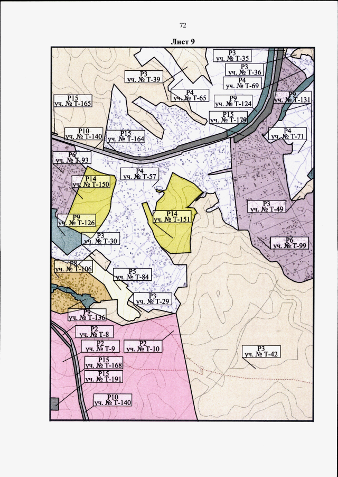The height and width of the screenshot is (477, 338).
Task: Click the P15 'уч. № Т-164' label
Action: pyautogui.click(x=125, y=139)
